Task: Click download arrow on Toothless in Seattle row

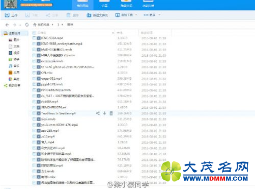Action: [x=104, y=113]
